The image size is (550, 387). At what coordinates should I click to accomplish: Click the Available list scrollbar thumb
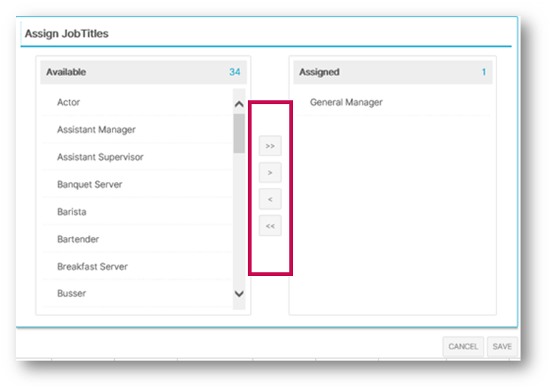pyautogui.click(x=239, y=134)
